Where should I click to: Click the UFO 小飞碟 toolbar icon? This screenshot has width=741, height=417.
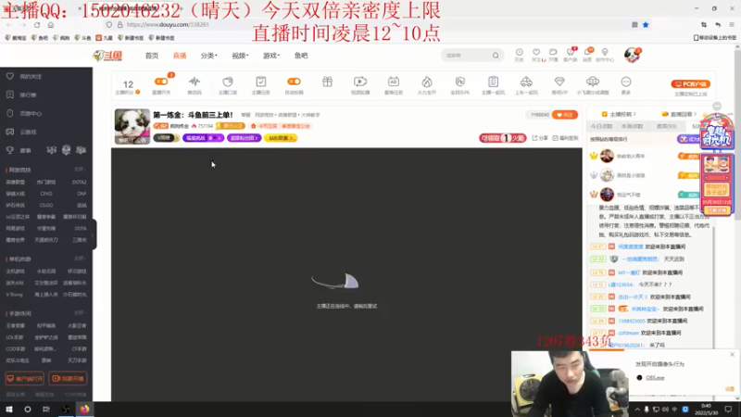tap(593, 84)
